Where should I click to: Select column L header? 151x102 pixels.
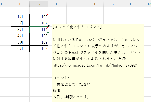131,4
